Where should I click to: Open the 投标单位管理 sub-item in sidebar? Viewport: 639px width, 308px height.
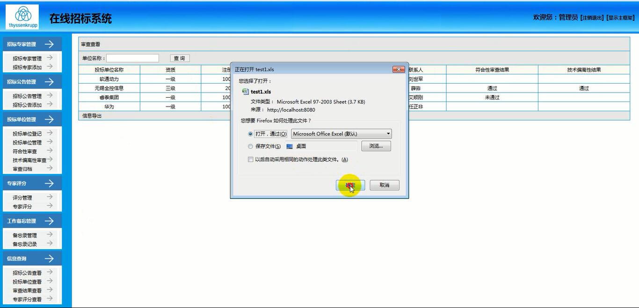pos(27,143)
